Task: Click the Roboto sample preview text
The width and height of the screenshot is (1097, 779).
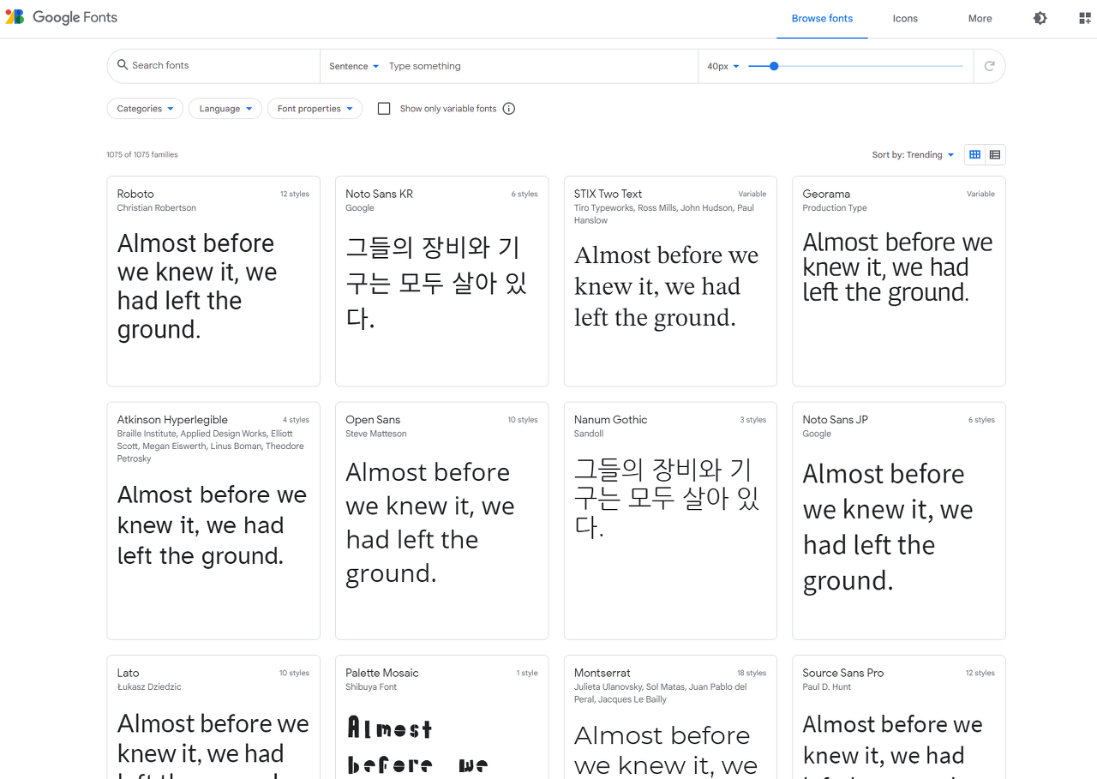Action: pos(197,286)
